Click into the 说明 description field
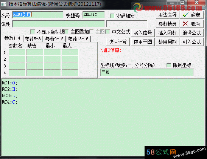This screenshot has width=207, height=159. (59, 24)
